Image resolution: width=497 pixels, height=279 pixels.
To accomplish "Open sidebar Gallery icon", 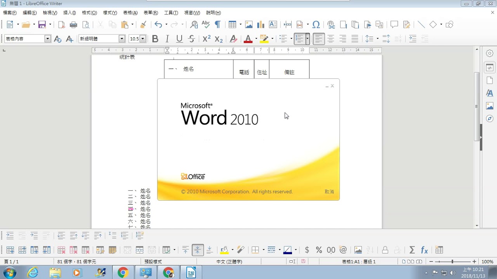I will point(490,106).
